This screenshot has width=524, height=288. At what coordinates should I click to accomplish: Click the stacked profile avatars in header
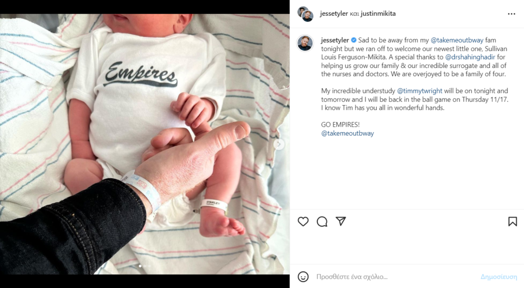pyautogui.click(x=305, y=14)
